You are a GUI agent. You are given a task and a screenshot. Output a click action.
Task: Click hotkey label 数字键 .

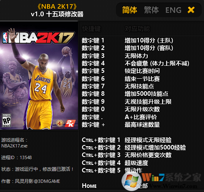click(92, 117)
